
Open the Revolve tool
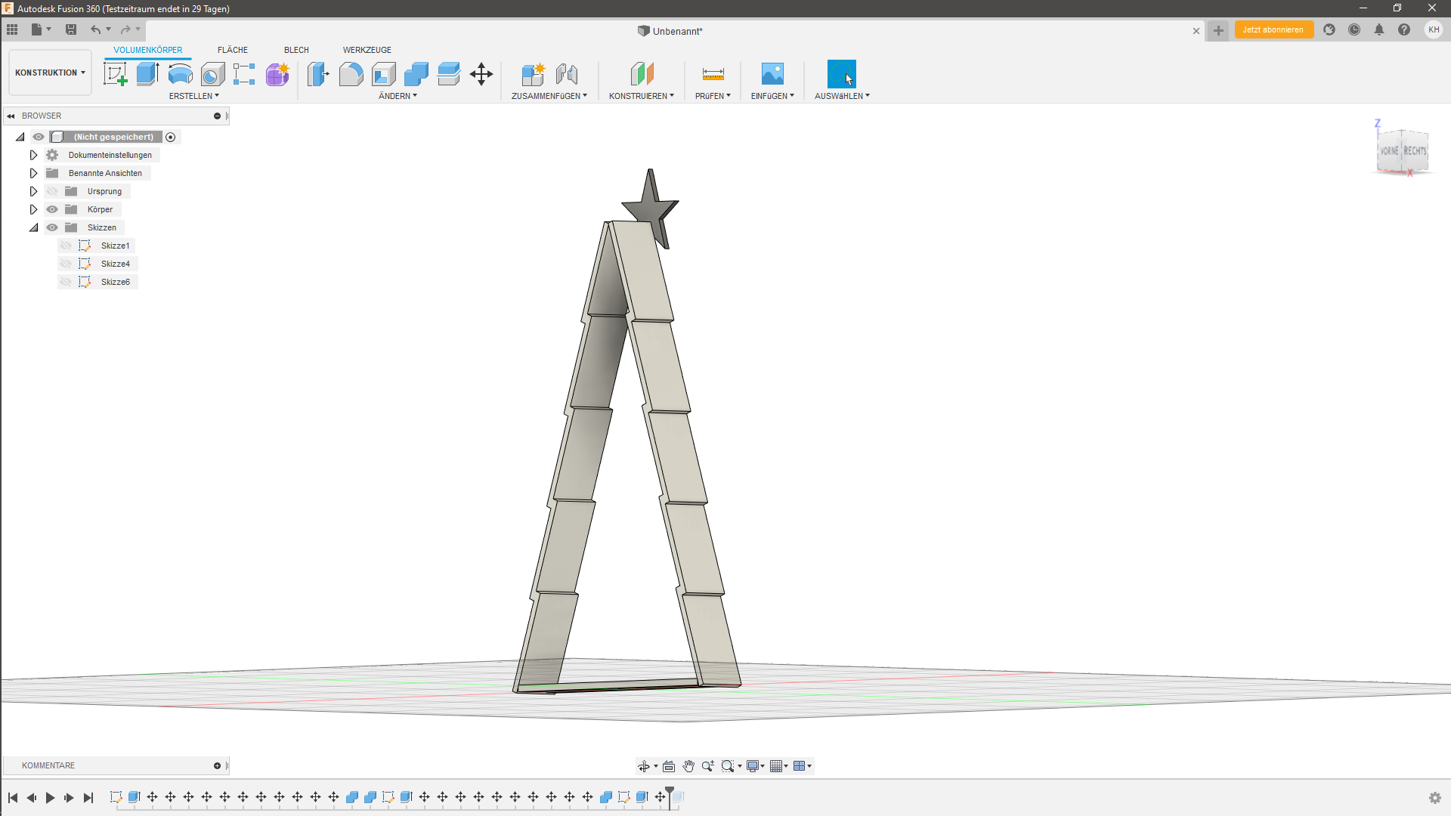pos(179,73)
